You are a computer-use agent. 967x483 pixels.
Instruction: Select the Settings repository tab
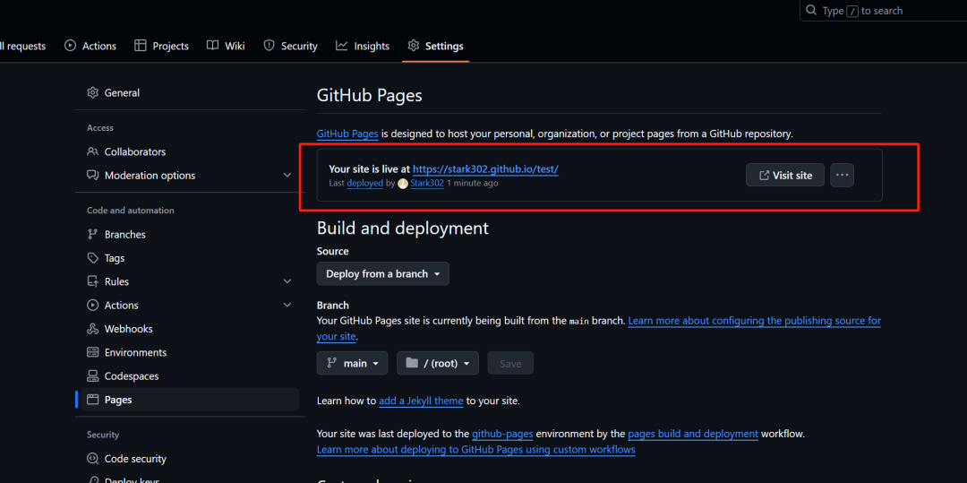[x=435, y=46]
